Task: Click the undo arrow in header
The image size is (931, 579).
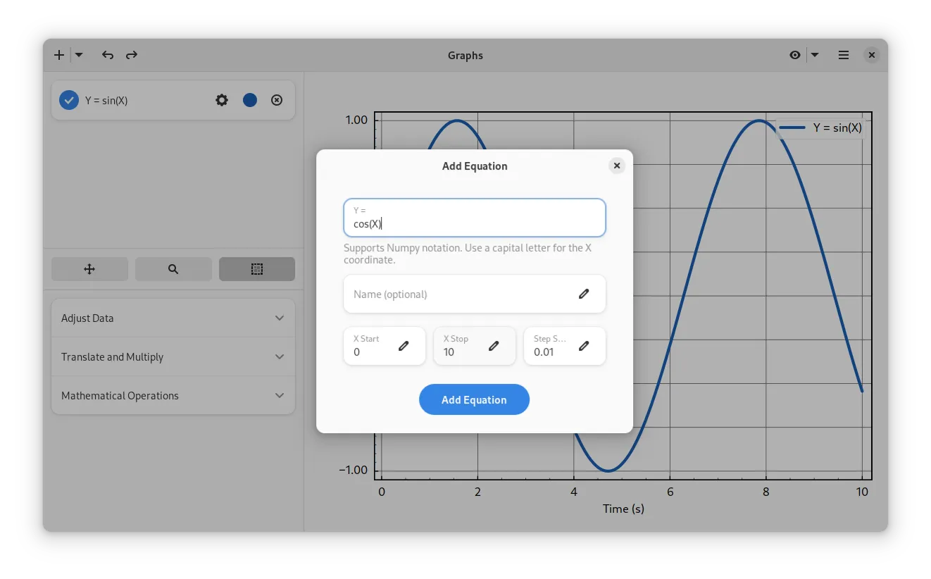Action: click(108, 55)
